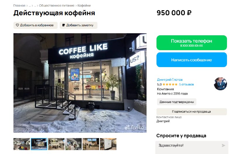This screenshot has height=154, width=234.
Task: Expand the second breadcrumb ellipsis item
Action: tap(35, 6)
